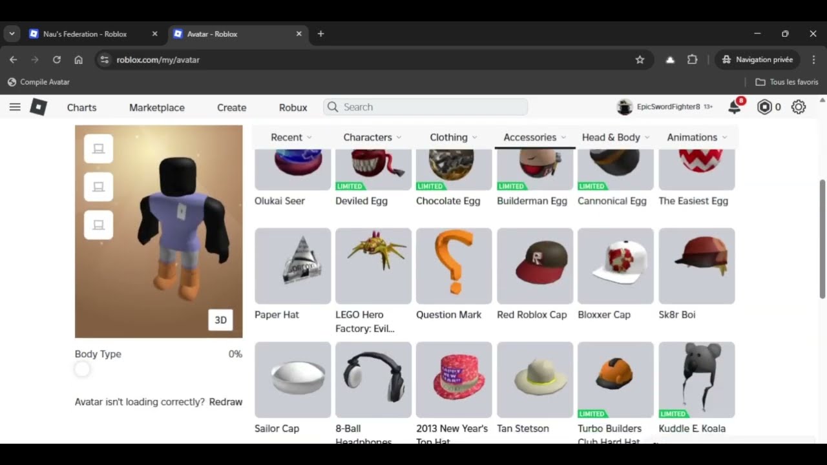The height and width of the screenshot is (465, 827).
Task: Equip the Bloxxer Cap thumbnail
Action: click(616, 266)
